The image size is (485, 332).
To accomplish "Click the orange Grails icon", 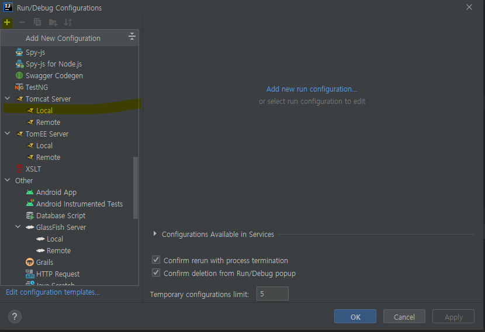I will tap(30, 262).
